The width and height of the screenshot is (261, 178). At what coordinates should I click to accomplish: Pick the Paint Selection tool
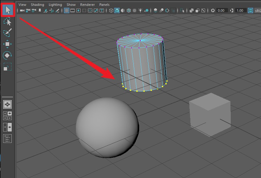pos(7,33)
